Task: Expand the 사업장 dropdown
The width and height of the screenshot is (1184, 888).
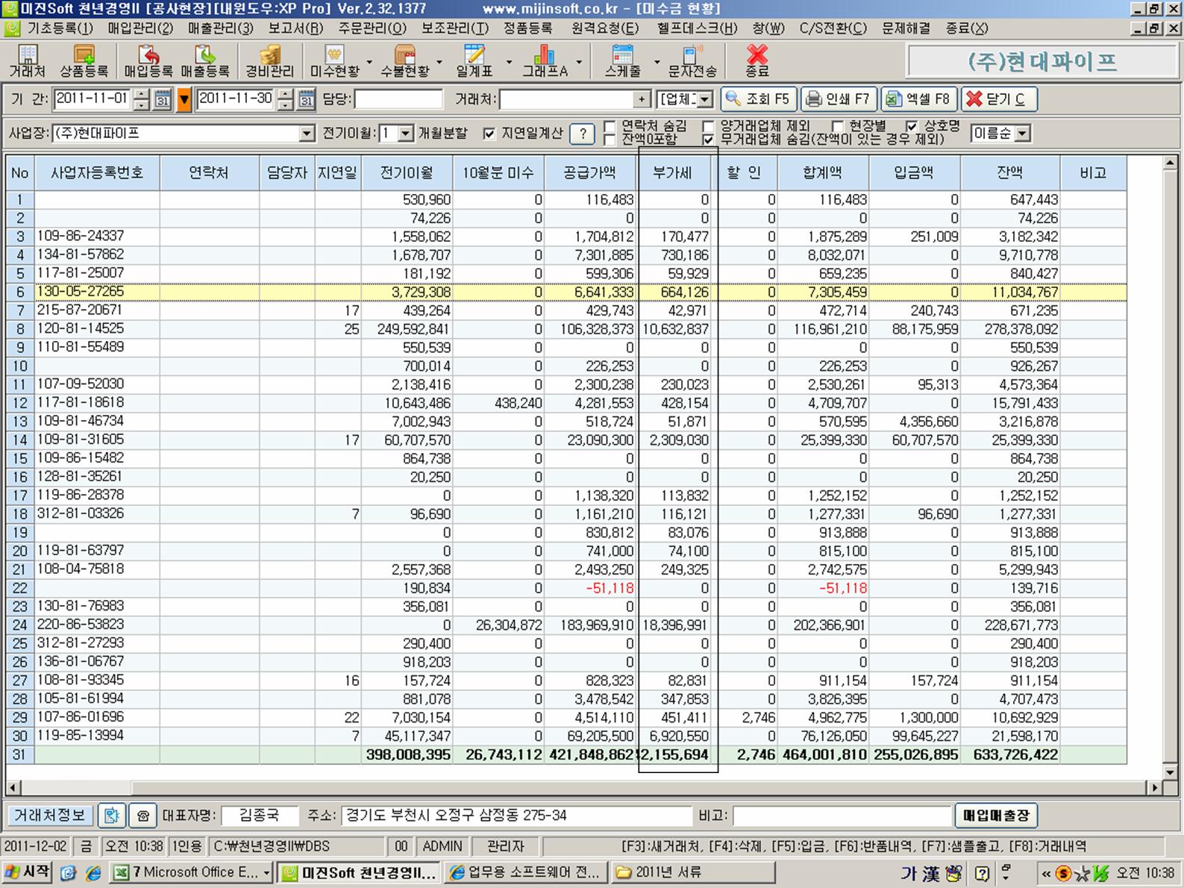Action: (x=307, y=134)
